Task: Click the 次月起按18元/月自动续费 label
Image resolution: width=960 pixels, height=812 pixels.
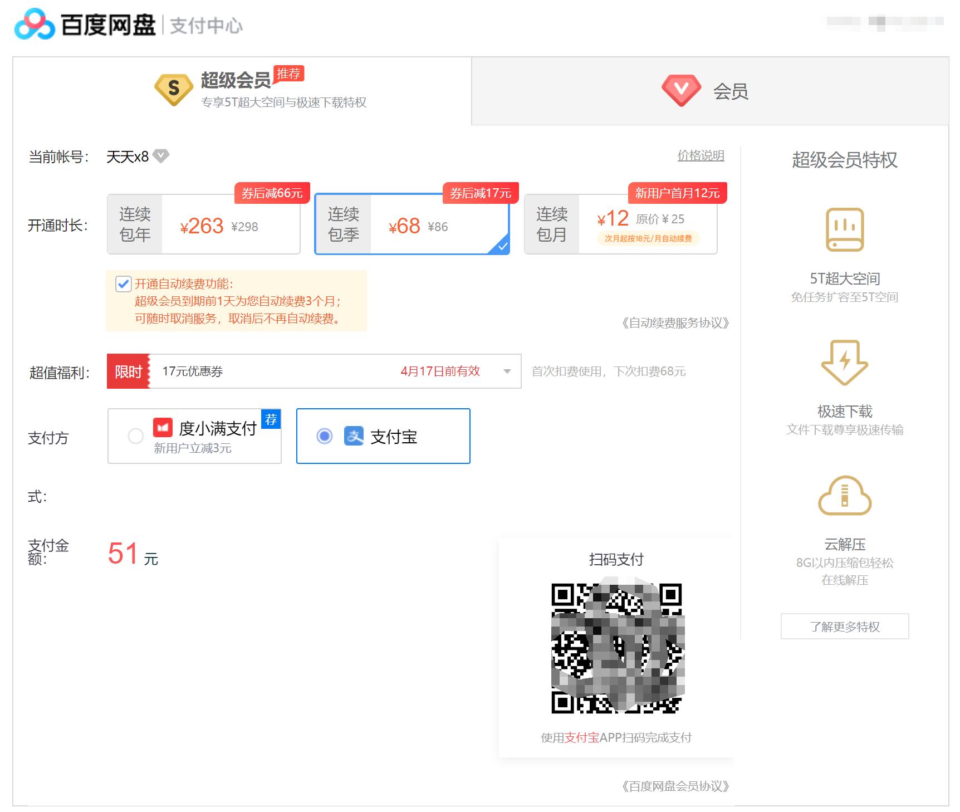Action: pos(648,238)
